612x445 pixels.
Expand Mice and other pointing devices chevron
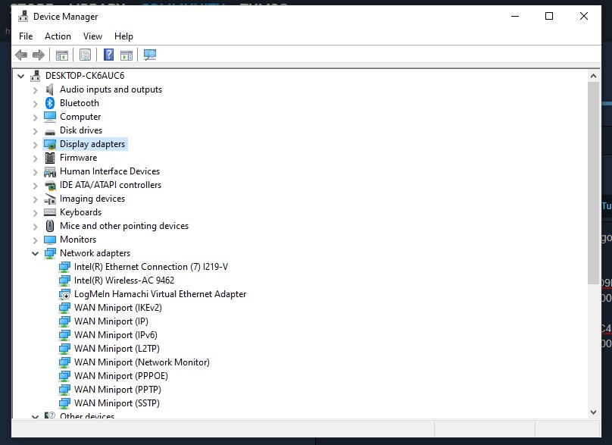35,227
